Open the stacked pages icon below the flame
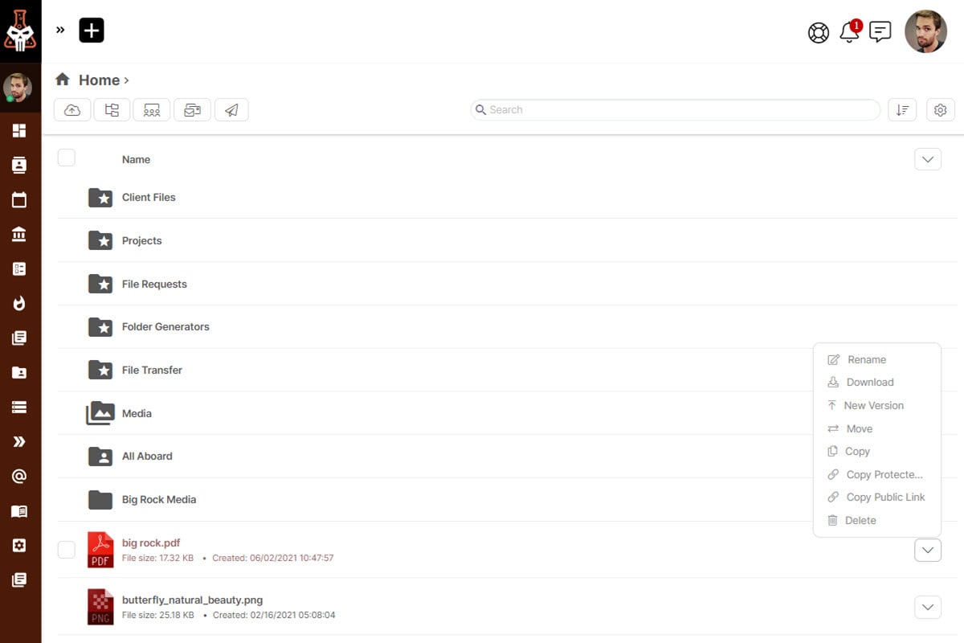The width and height of the screenshot is (964, 643). [19, 338]
